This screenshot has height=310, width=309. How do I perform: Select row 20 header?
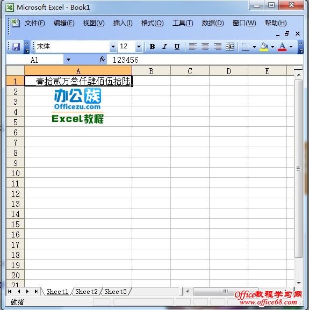[x=16, y=275]
